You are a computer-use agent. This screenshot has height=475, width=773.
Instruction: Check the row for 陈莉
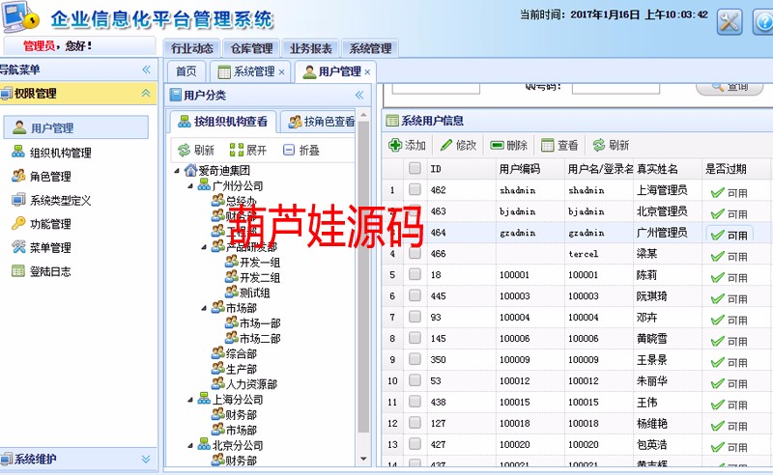point(415,274)
